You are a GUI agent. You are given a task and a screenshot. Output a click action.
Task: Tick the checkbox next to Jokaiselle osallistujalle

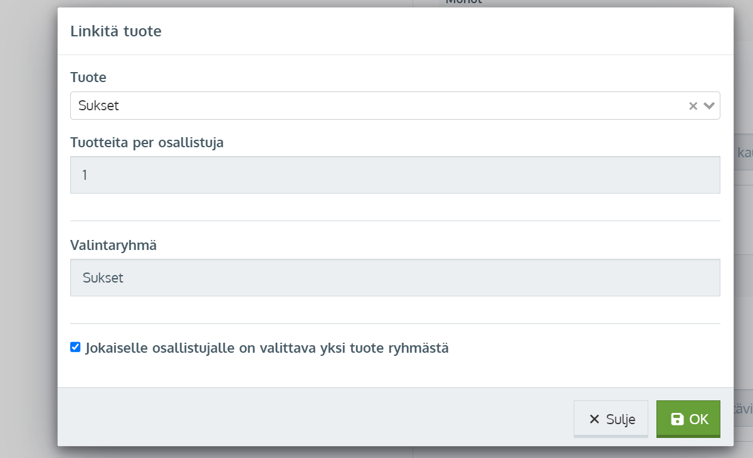75,347
